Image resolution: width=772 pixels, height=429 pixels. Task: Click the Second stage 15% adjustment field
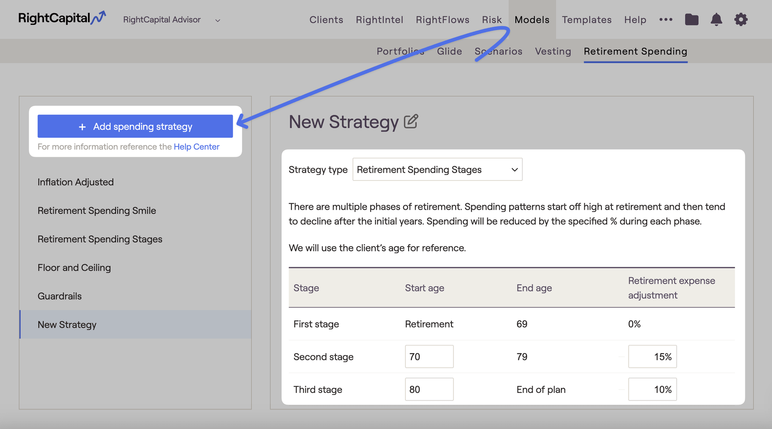click(x=652, y=357)
